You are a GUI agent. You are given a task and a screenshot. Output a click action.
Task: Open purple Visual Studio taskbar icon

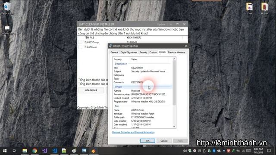(x=44, y=151)
